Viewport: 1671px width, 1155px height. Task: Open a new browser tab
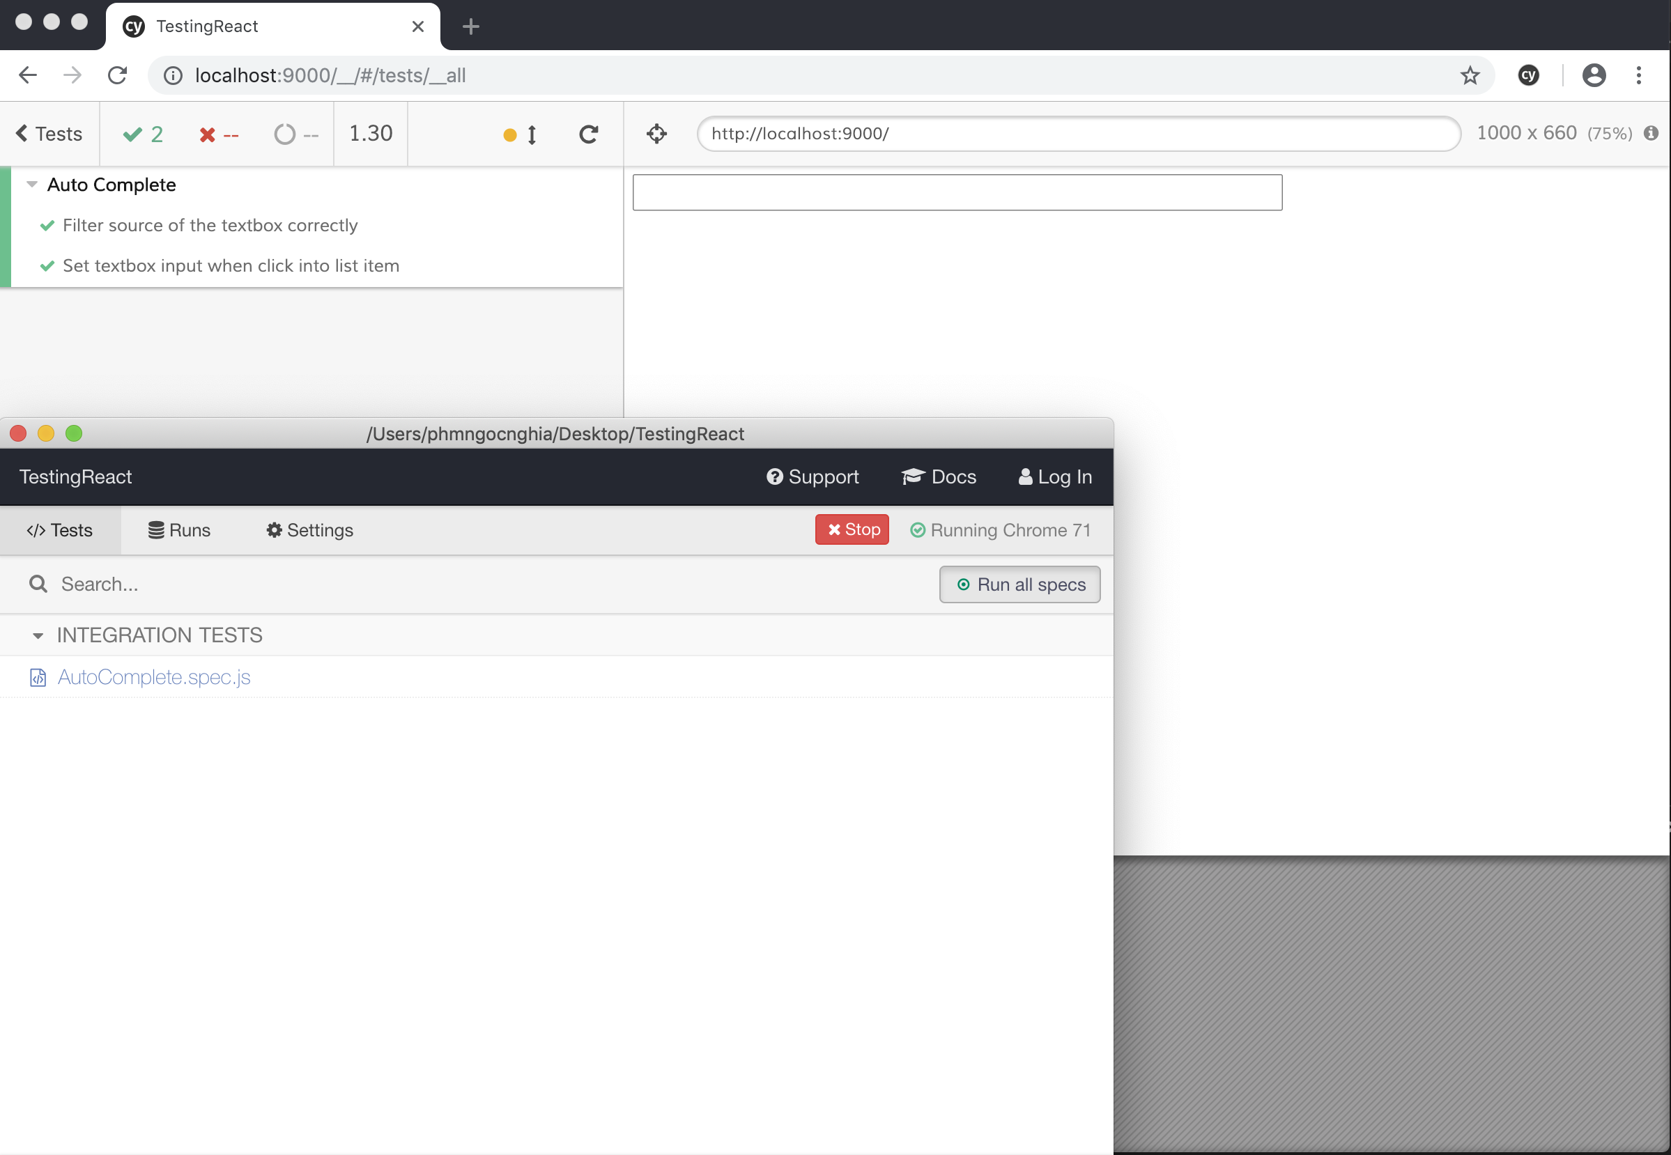tap(471, 26)
